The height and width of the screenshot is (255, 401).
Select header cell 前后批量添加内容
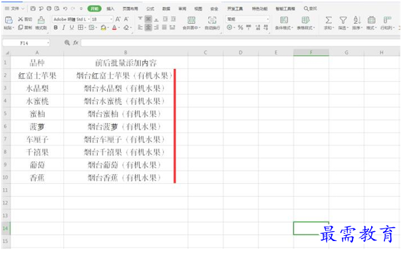point(126,62)
